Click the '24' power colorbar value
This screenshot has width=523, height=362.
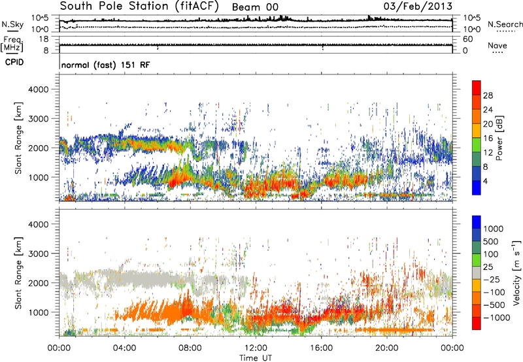tap(488, 110)
